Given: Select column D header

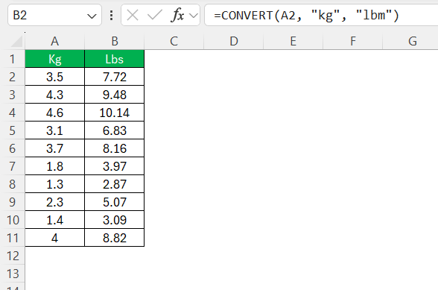Looking at the screenshot, I should 234,42.
